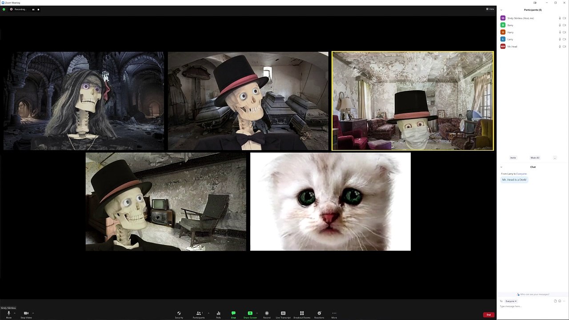Click the 'Everyone' link in chat header line
The width and height of the screenshot is (569, 320).
(x=521, y=174)
